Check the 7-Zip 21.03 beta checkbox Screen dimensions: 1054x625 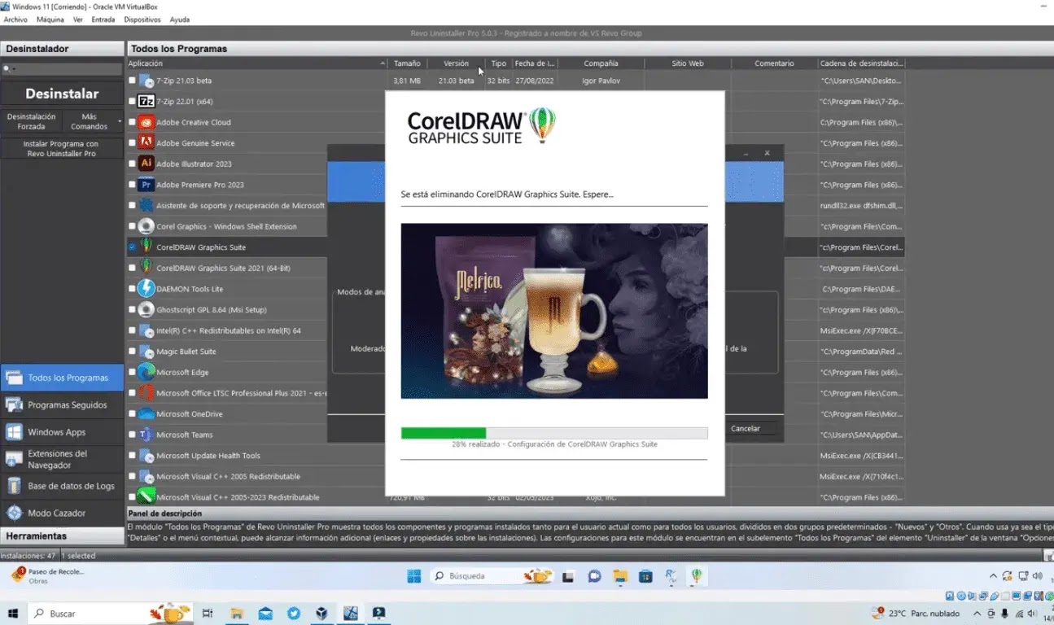132,81
